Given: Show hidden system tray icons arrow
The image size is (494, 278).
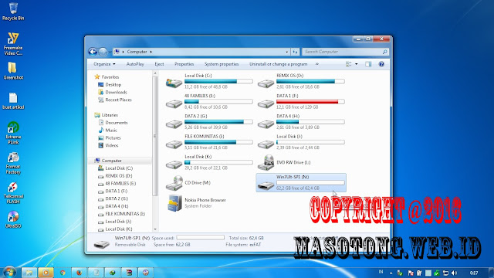Looking at the screenshot, I should point(391,273).
